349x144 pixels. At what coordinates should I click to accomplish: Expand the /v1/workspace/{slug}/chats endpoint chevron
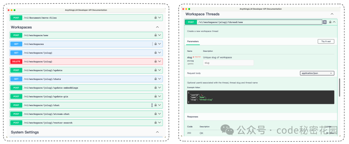click(160, 79)
